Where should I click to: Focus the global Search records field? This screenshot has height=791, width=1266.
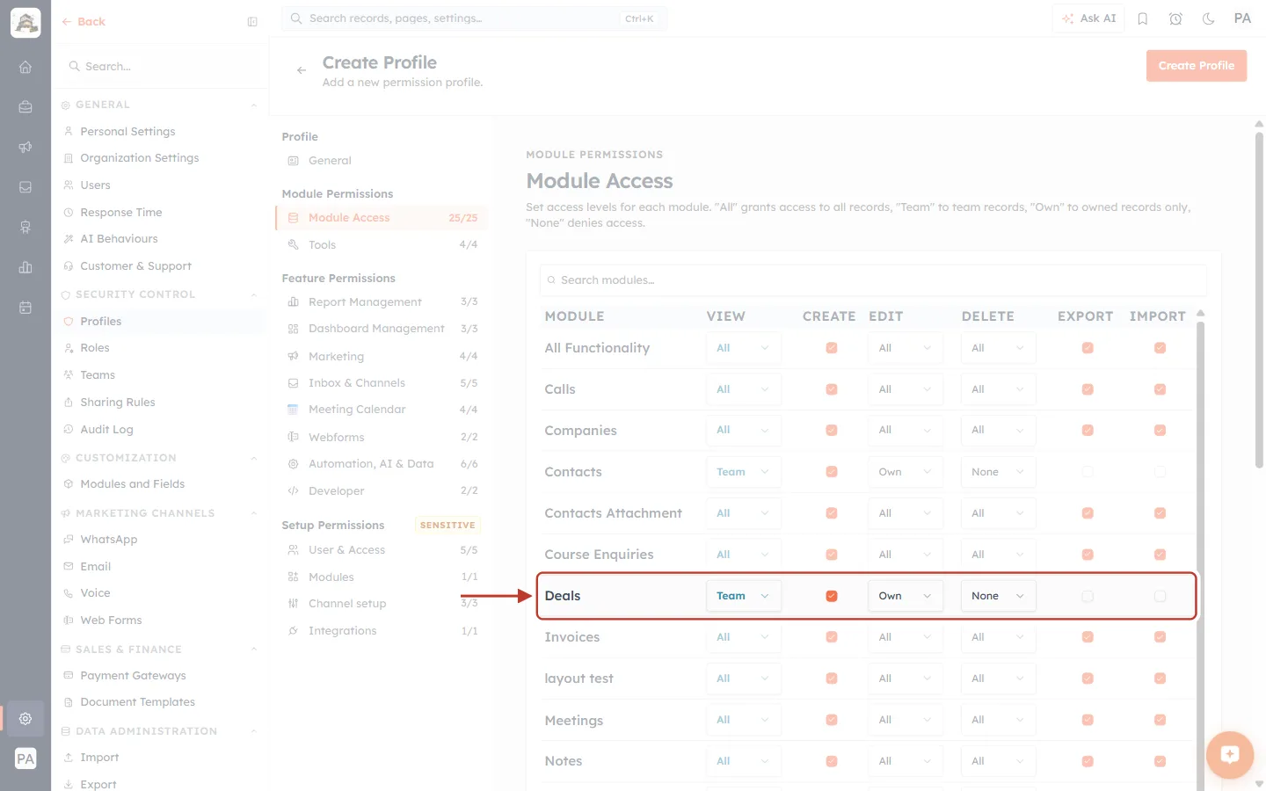[474, 18]
